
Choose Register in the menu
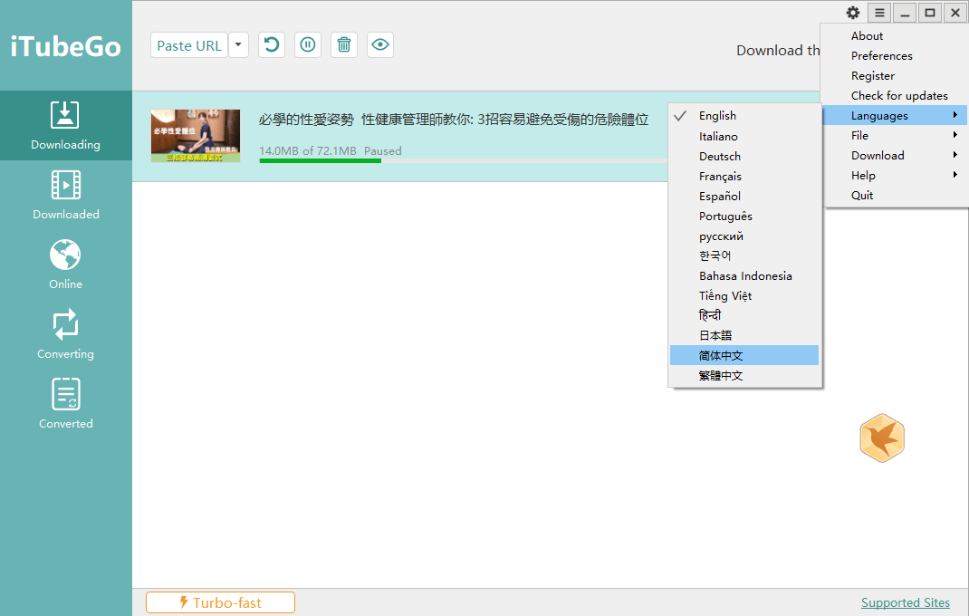[894, 75]
